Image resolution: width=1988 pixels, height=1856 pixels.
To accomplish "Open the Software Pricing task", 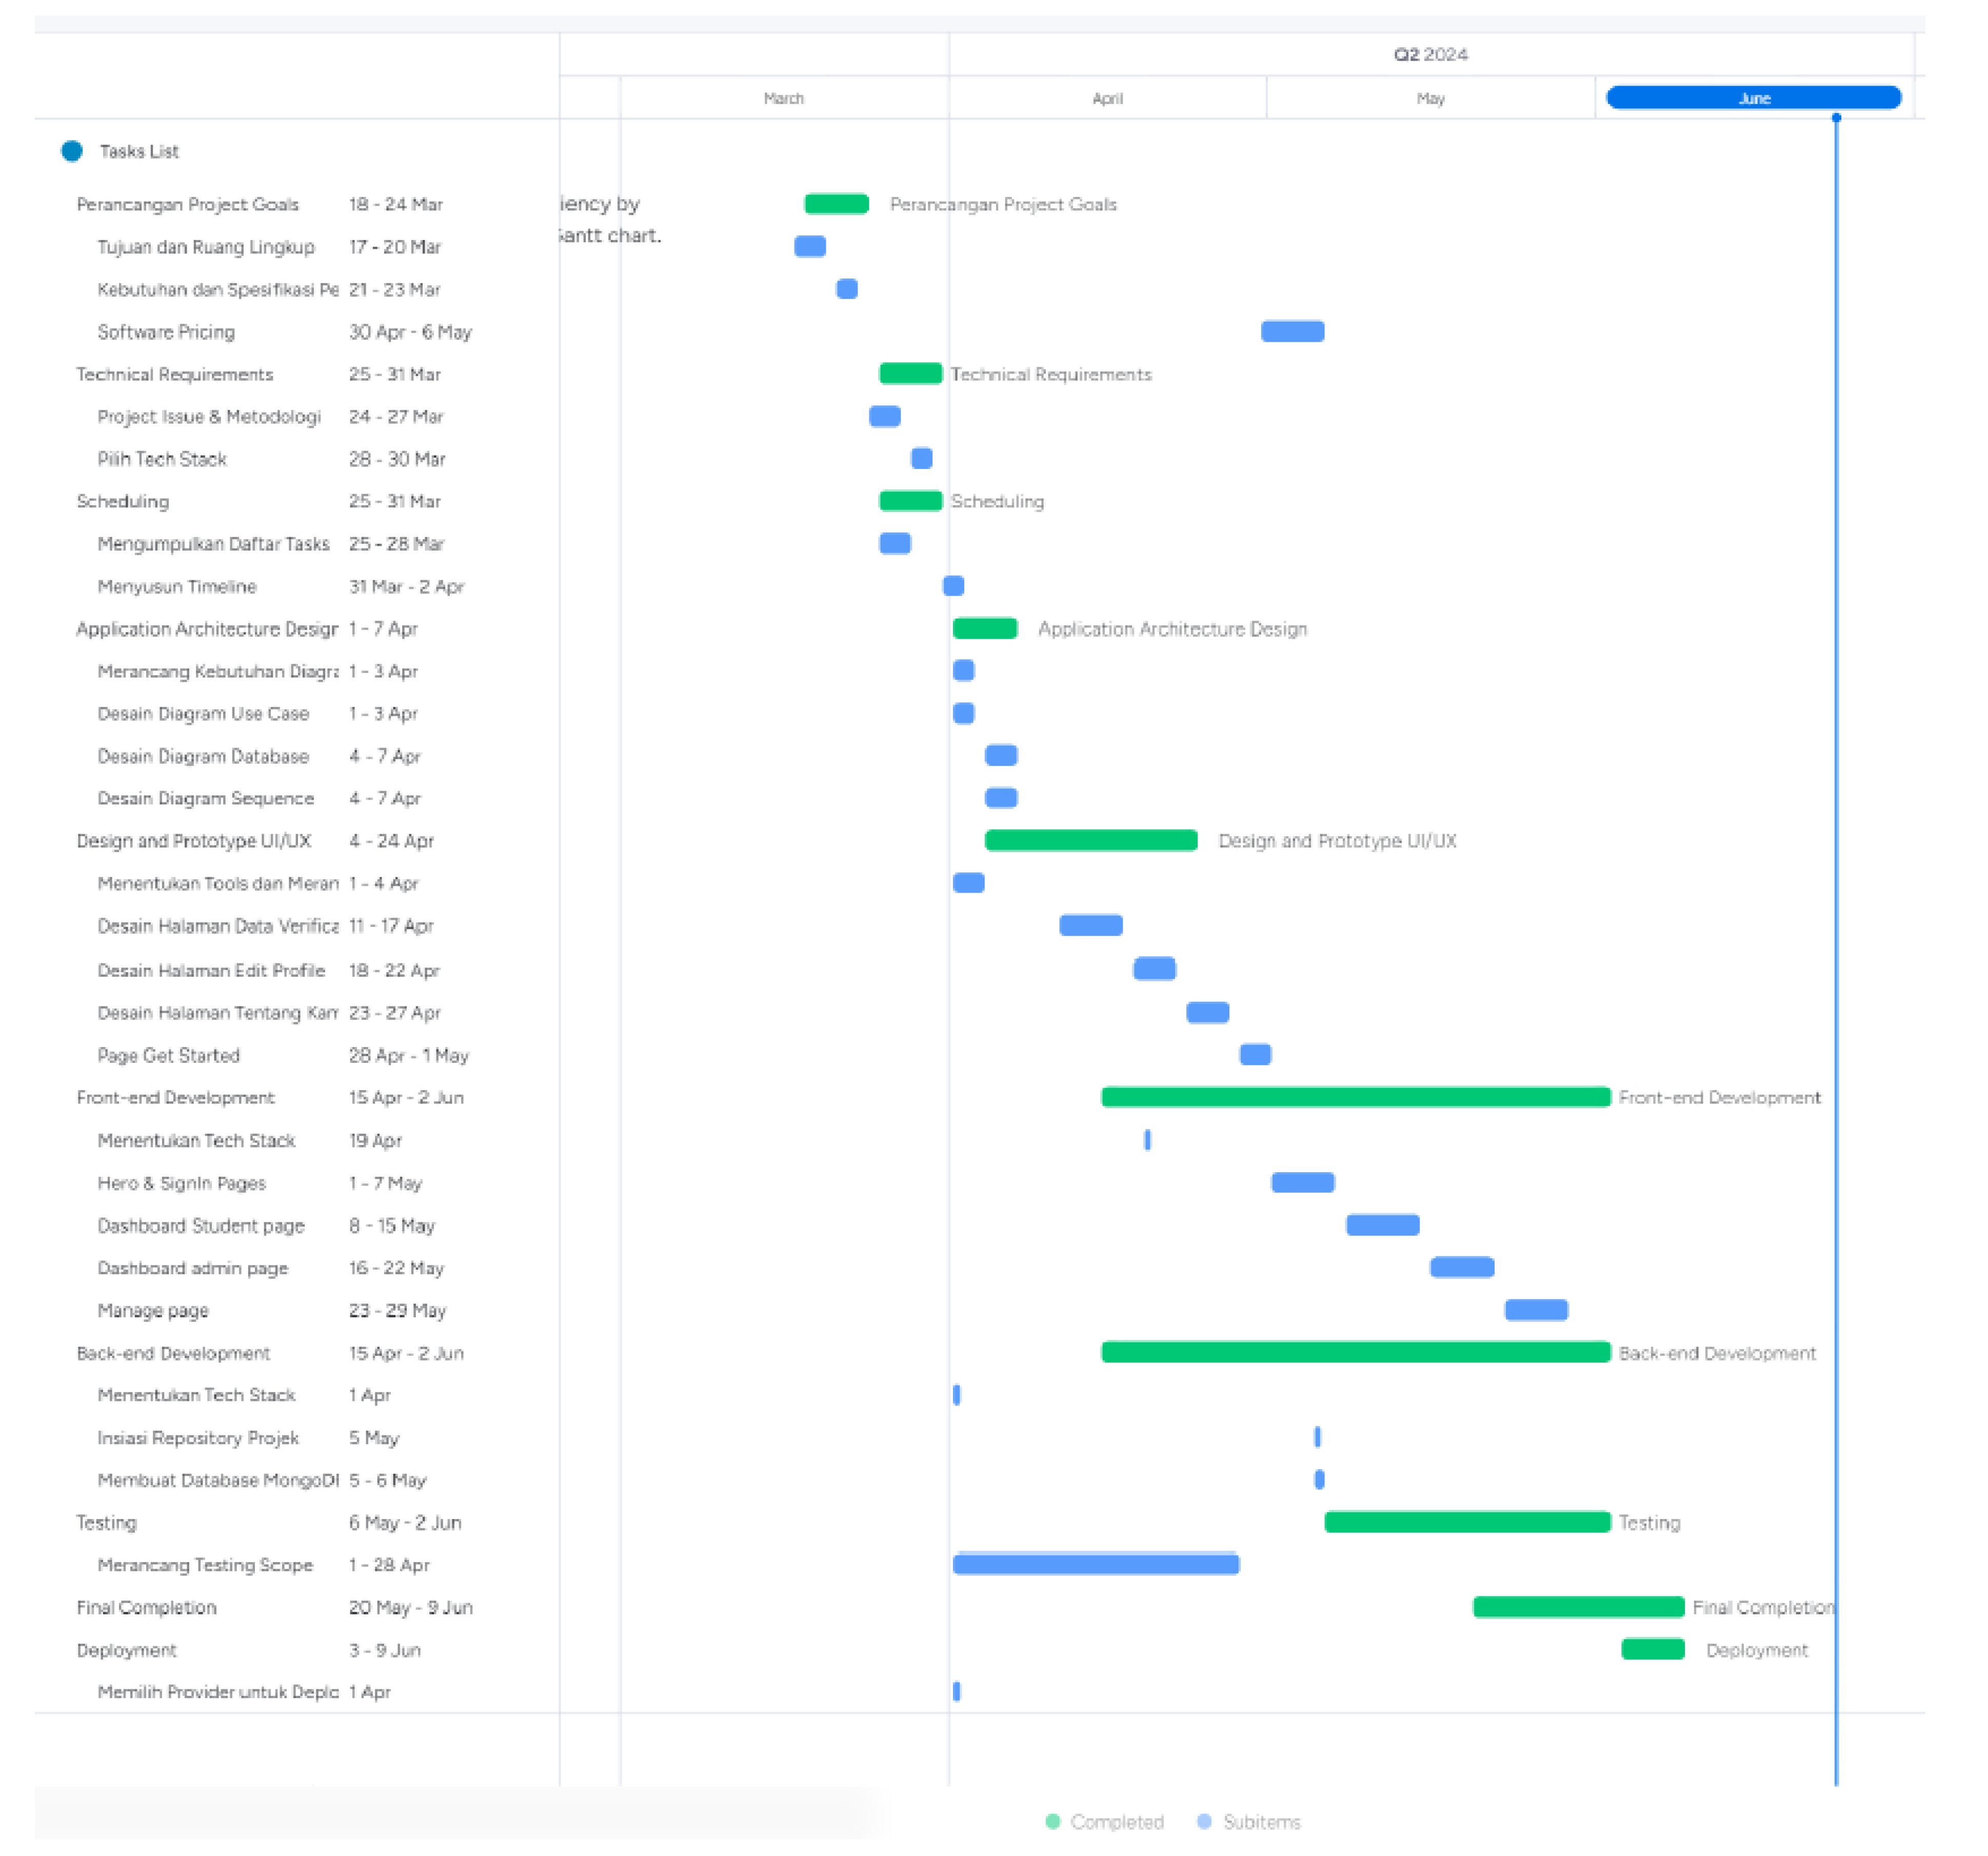I will [x=166, y=331].
